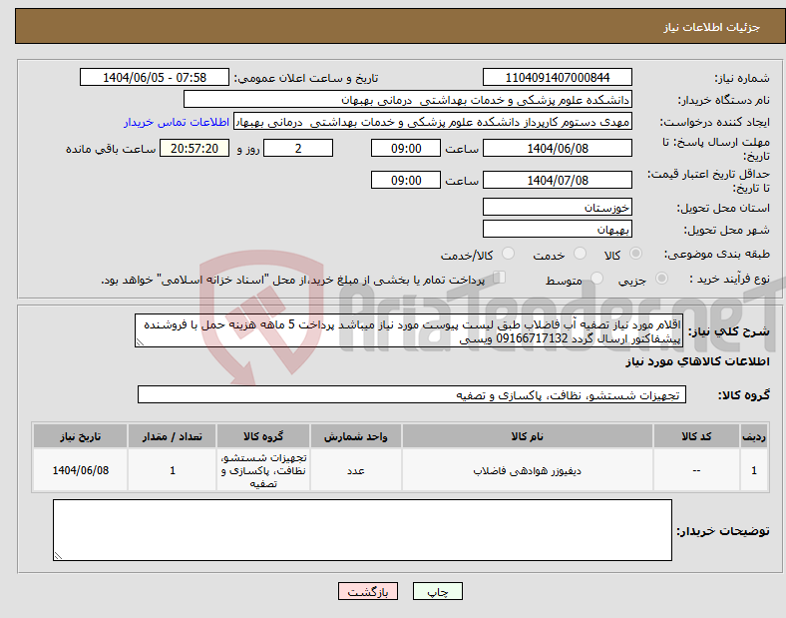Click the توضیحات خریدار text area
Screen dimensions: 786x618
[362, 530]
